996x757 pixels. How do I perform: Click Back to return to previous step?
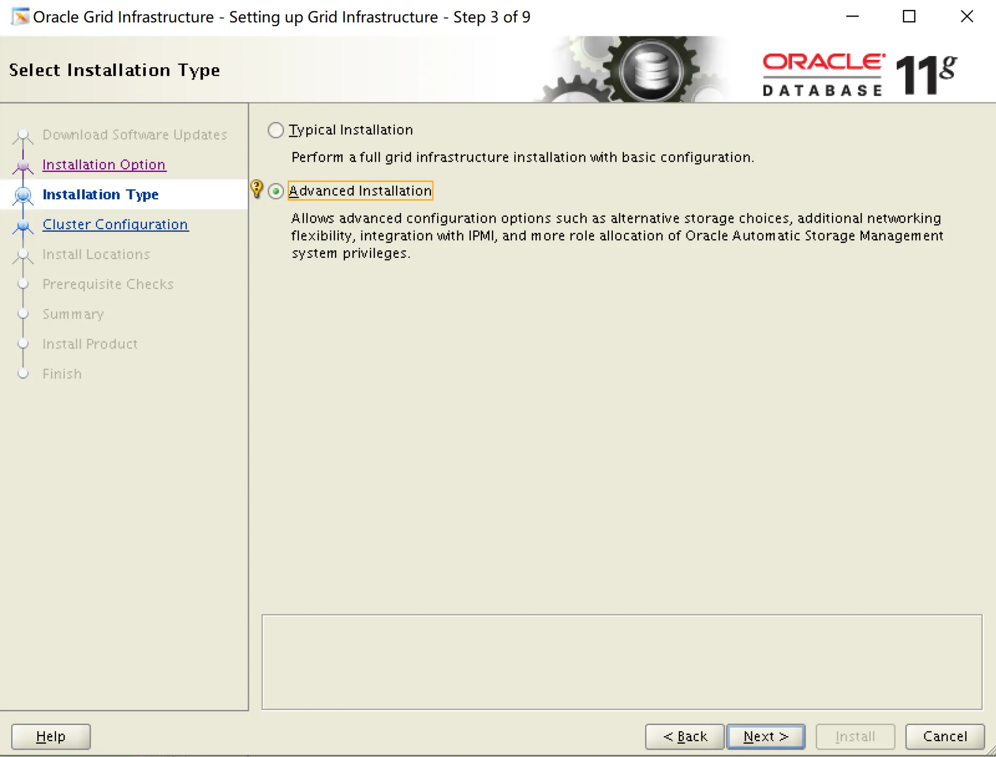684,736
